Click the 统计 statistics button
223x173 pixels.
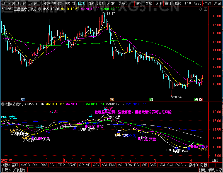pyautogui.click(x=168, y=3)
